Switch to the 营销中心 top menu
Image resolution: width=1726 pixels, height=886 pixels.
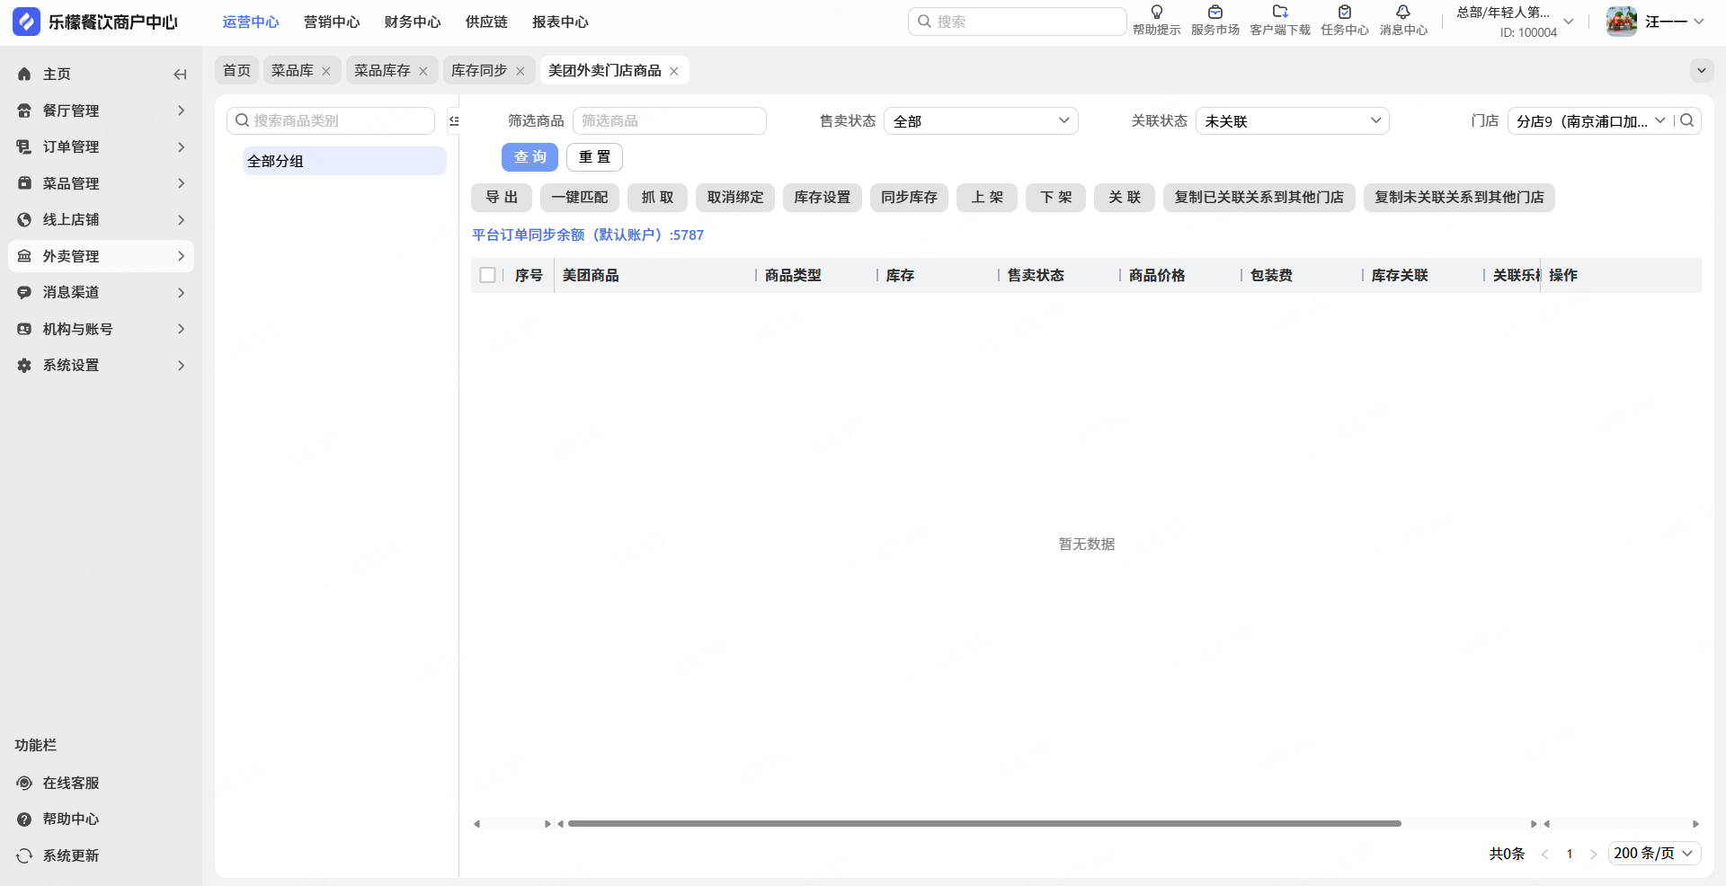pos(332,22)
